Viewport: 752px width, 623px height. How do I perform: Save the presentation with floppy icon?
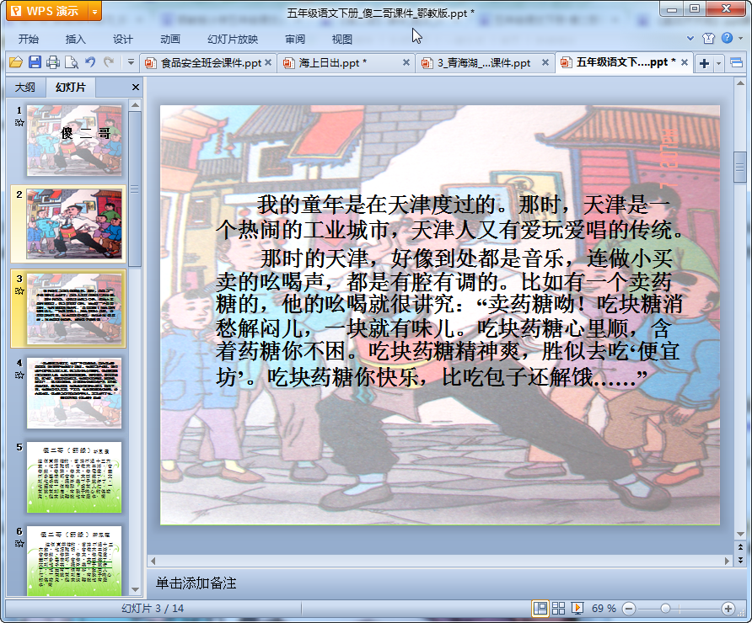(35, 62)
